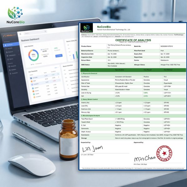The width and height of the screenshot is (187, 187).
Task: Click the 'Staph. Aureus' test item
Action: click(86, 132)
